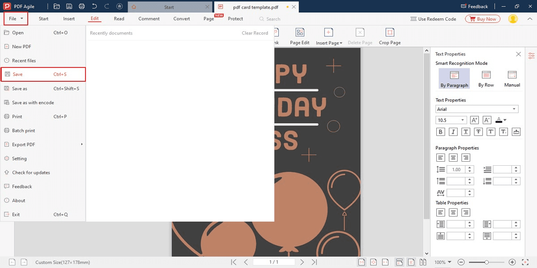Open the File menu dropdown

[x=16, y=19]
